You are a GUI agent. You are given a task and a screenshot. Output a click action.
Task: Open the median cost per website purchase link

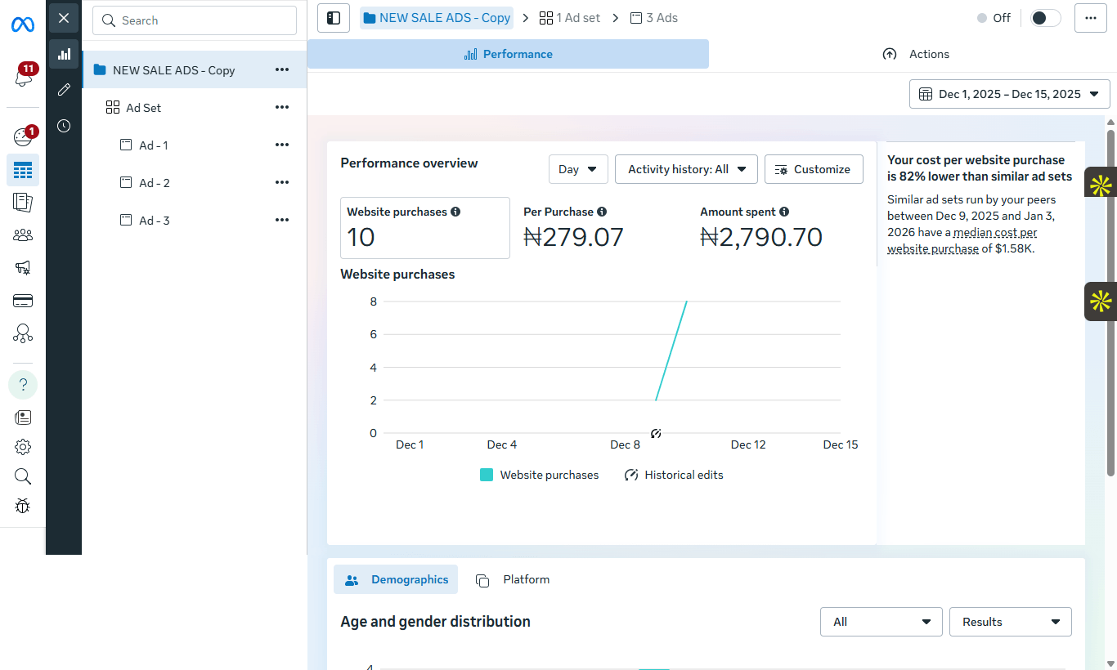coord(962,240)
